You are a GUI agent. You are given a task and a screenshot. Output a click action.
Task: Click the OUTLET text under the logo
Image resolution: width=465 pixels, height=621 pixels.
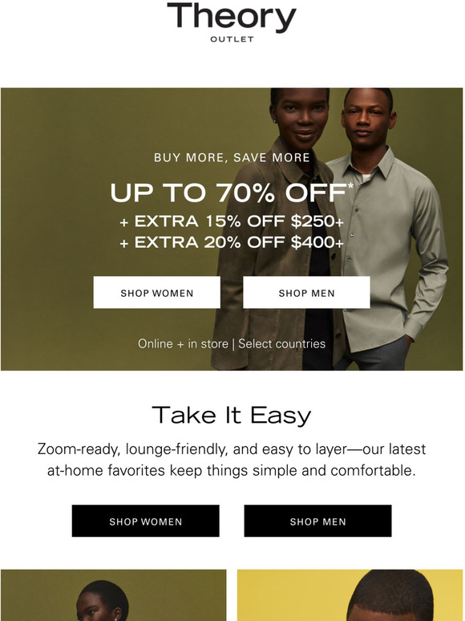pos(232,39)
